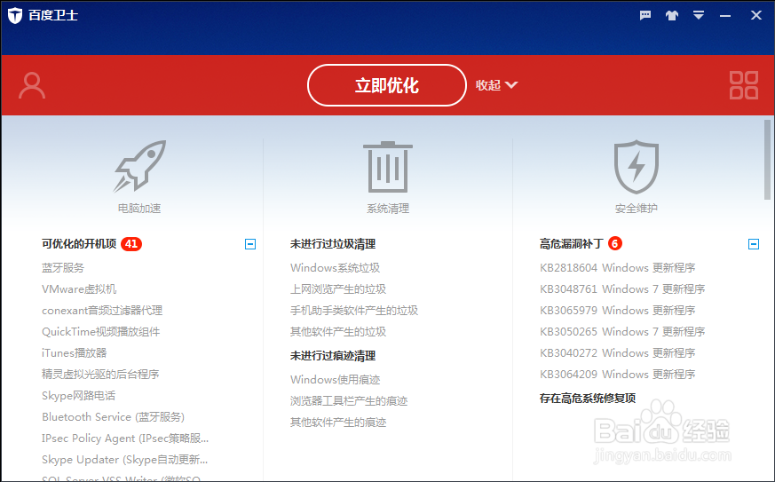Select conexant音频过滤器代理 item
The width and height of the screenshot is (775, 482).
point(102,311)
